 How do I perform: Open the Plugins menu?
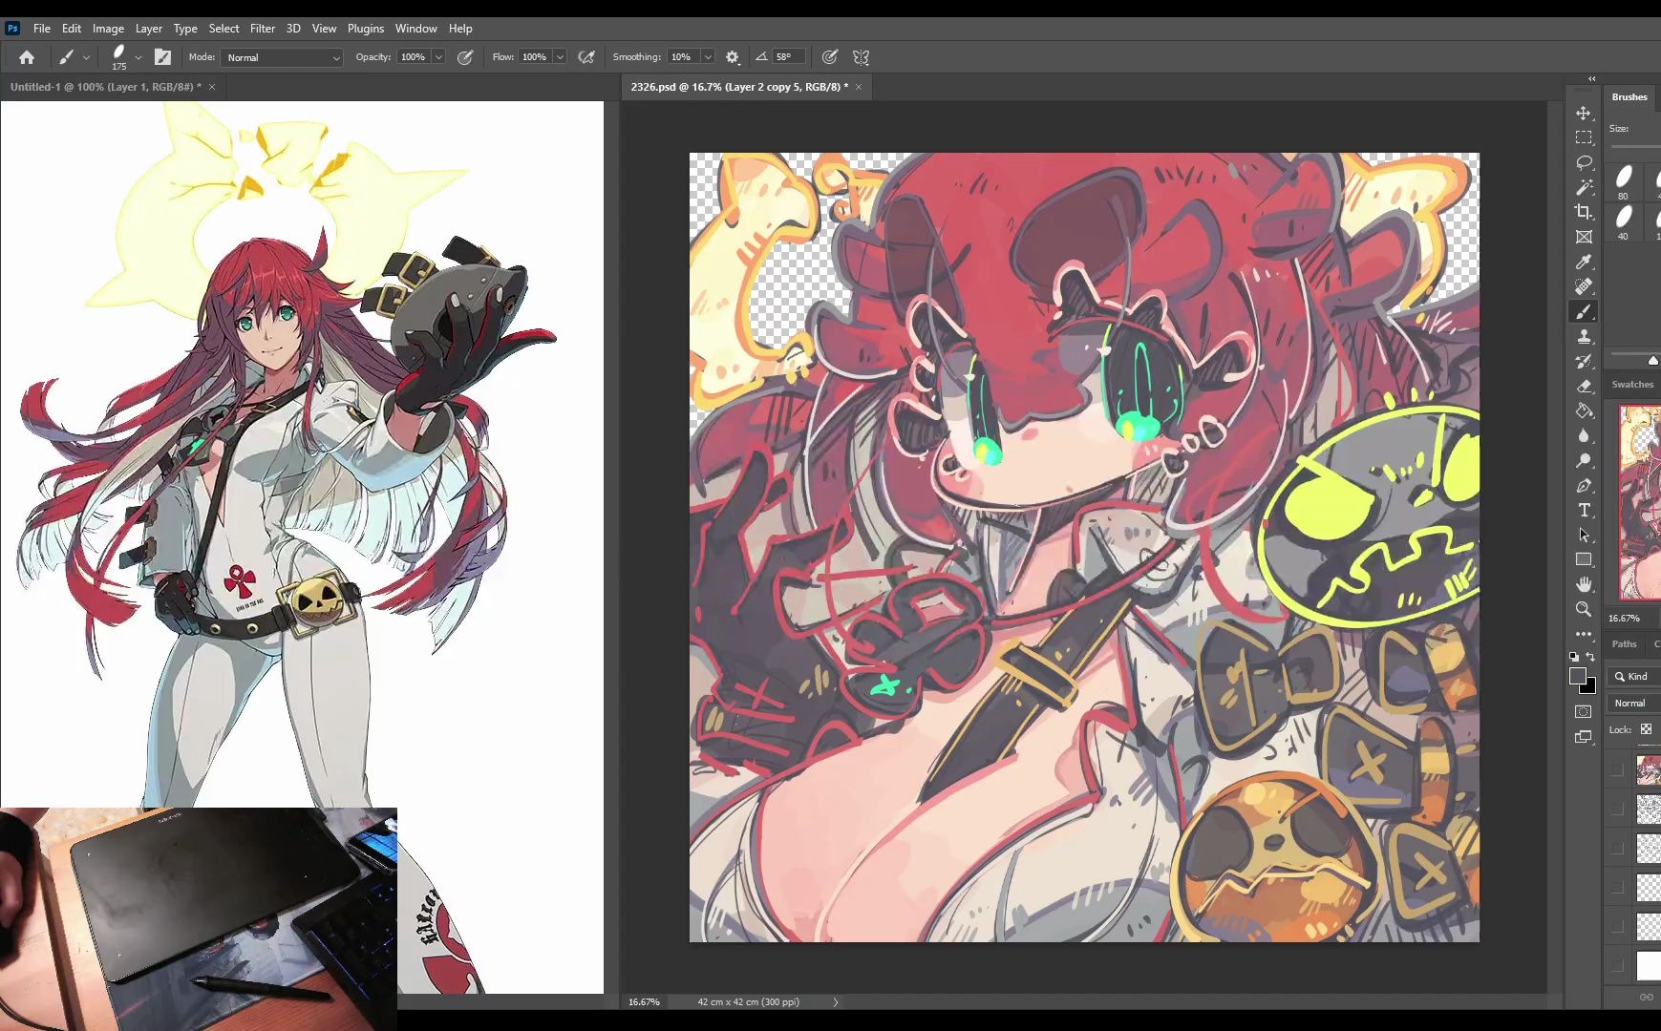tap(366, 29)
